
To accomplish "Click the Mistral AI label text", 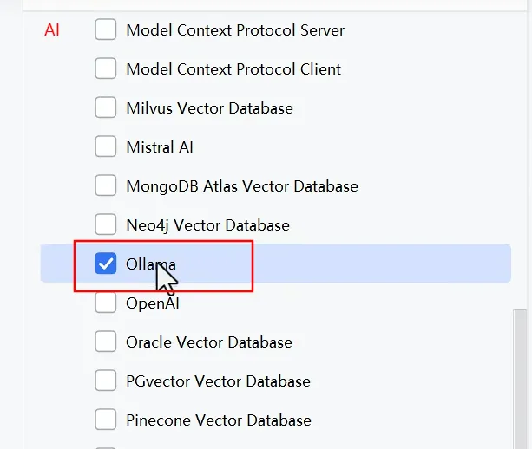I will tap(160, 147).
